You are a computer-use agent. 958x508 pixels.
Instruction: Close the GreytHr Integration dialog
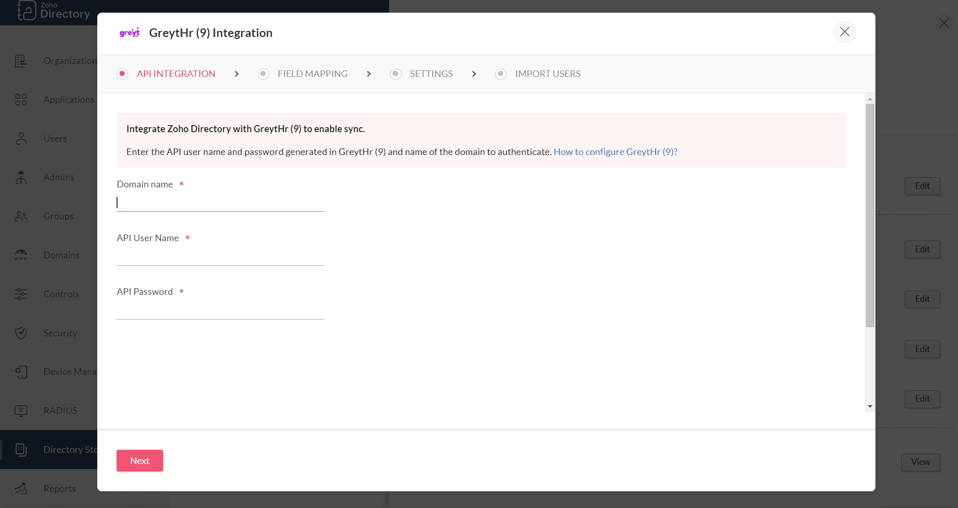(x=845, y=32)
